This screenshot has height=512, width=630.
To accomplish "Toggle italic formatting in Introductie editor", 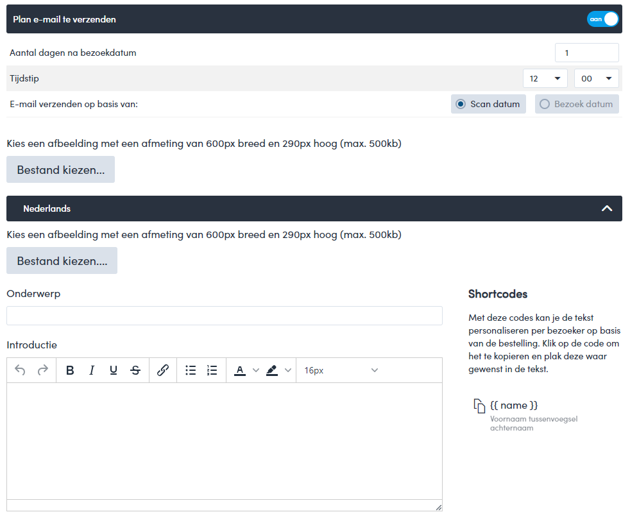I will coord(92,370).
